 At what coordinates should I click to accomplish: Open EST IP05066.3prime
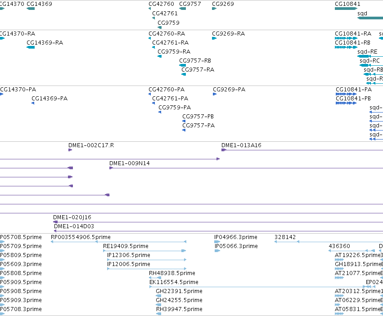(x=236, y=246)
